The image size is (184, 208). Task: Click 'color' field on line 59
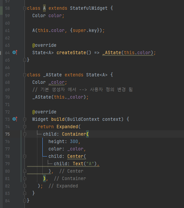[x=55, y=16]
